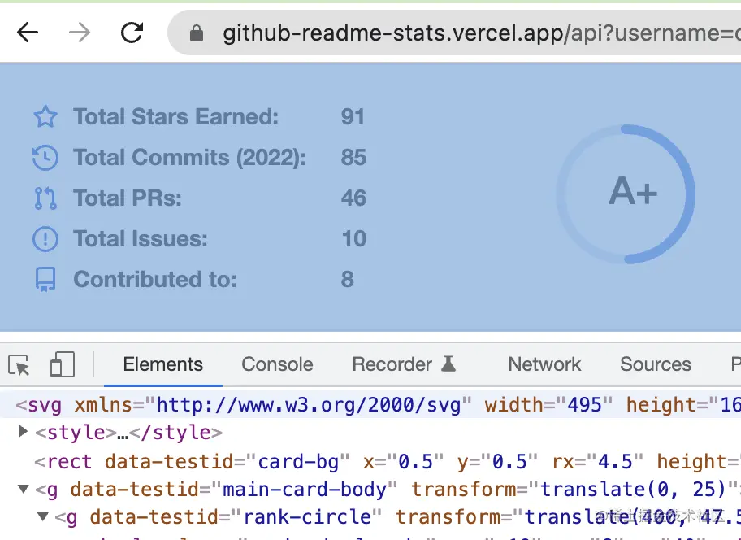This screenshot has height=540, width=741.
Task: Click the Recorder flask icon
Action: [x=448, y=364]
